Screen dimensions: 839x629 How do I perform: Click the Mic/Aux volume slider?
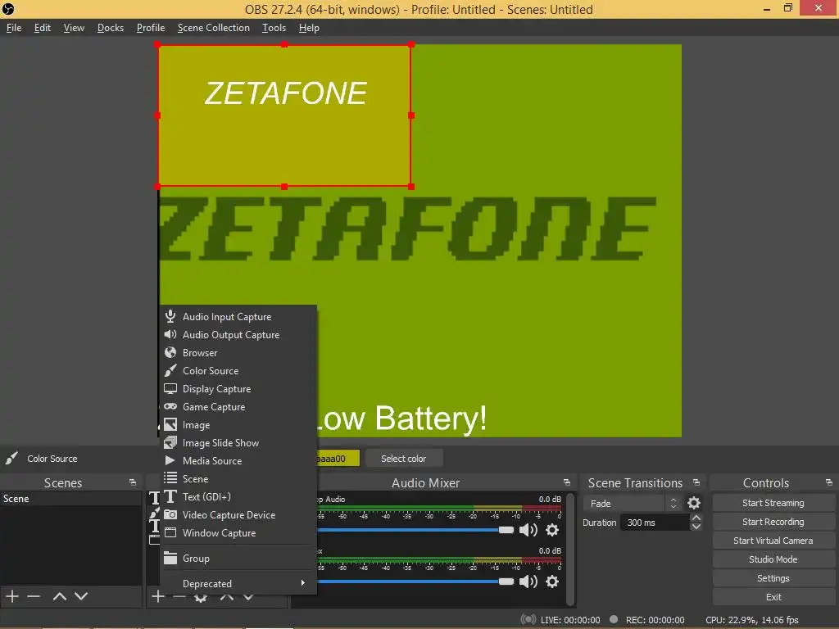pos(415,581)
